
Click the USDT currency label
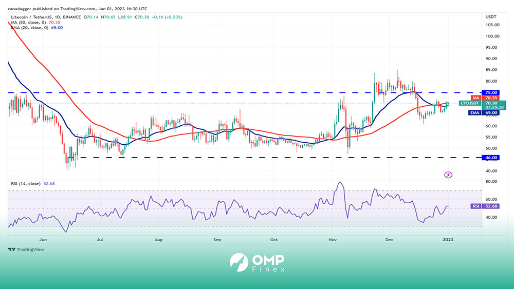tap(491, 17)
